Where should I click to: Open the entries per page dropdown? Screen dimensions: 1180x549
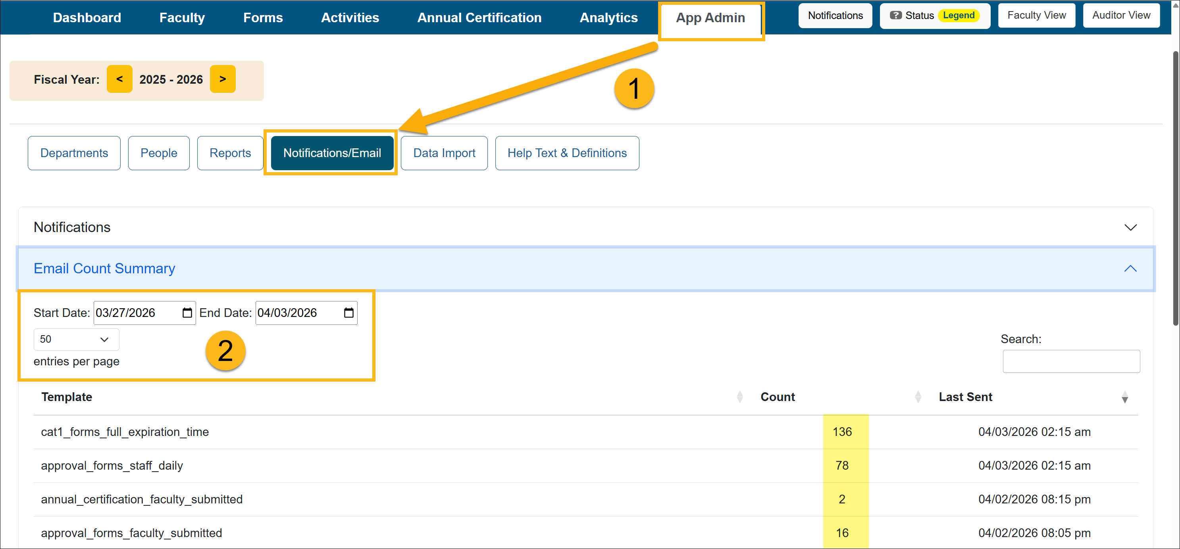(76, 339)
